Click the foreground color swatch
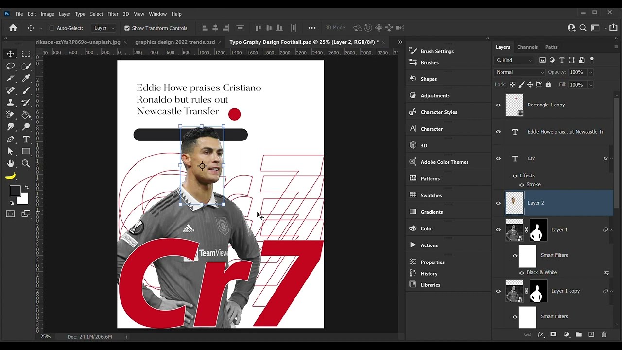This screenshot has height=350, width=622. click(15, 191)
